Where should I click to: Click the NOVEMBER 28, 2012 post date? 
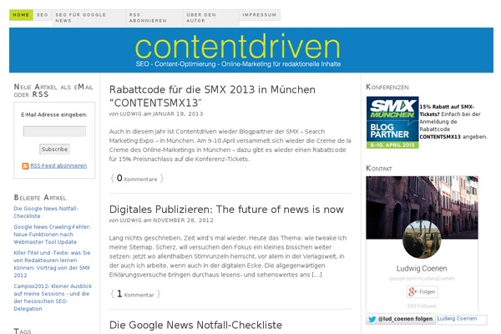tap(183, 220)
